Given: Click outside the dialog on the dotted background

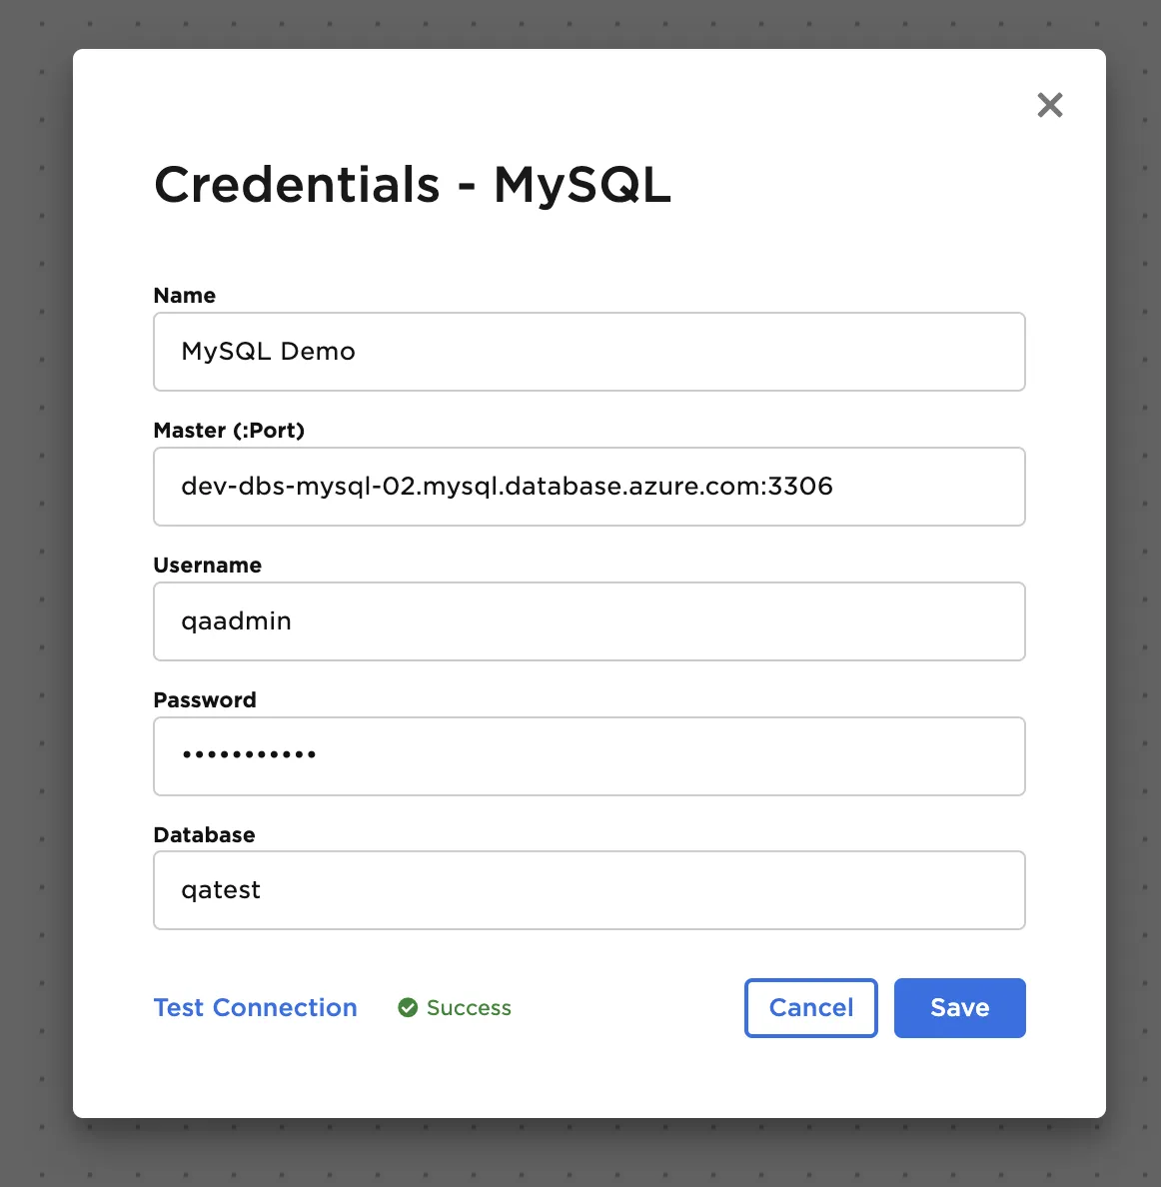Looking at the screenshot, I should (35, 599).
